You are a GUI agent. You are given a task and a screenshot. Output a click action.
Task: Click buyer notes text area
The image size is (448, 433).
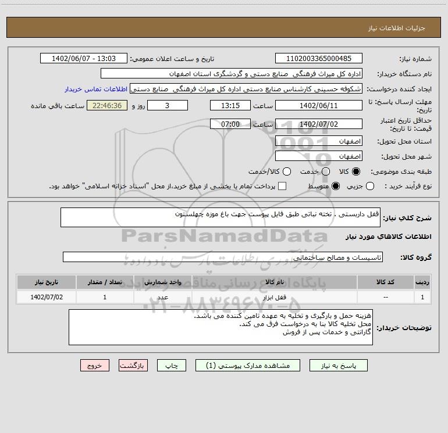click(221, 327)
